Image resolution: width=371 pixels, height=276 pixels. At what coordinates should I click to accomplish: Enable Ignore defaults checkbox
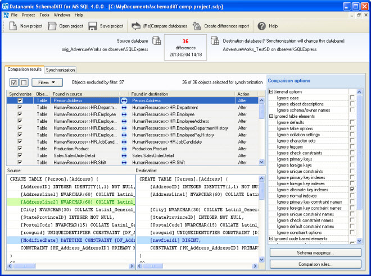(352, 122)
